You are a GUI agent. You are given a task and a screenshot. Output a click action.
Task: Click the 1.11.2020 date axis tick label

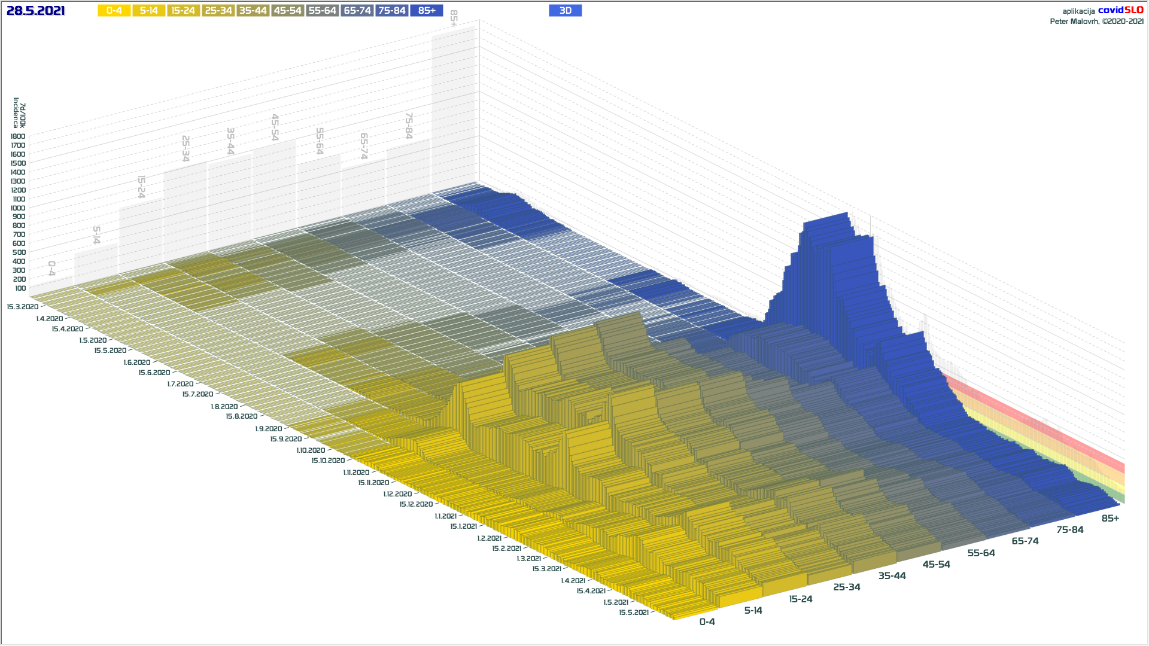[x=356, y=473]
